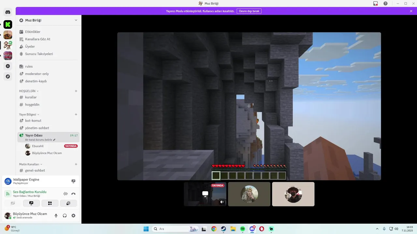The width and height of the screenshot is (417, 234).
Task: Select the crowned avatar participant tile
Action: point(249,194)
